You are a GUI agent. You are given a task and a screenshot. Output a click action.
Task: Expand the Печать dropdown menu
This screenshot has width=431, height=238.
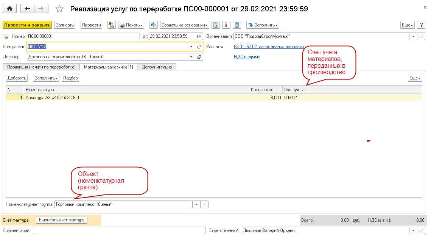pyautogui.click(x=131, y=25)
